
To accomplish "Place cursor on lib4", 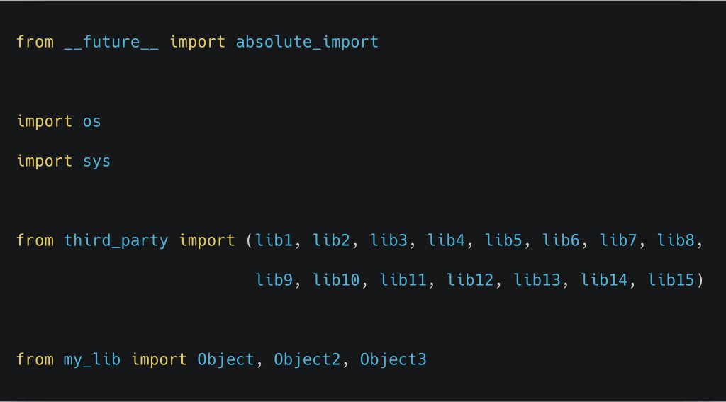I will 447,240.
